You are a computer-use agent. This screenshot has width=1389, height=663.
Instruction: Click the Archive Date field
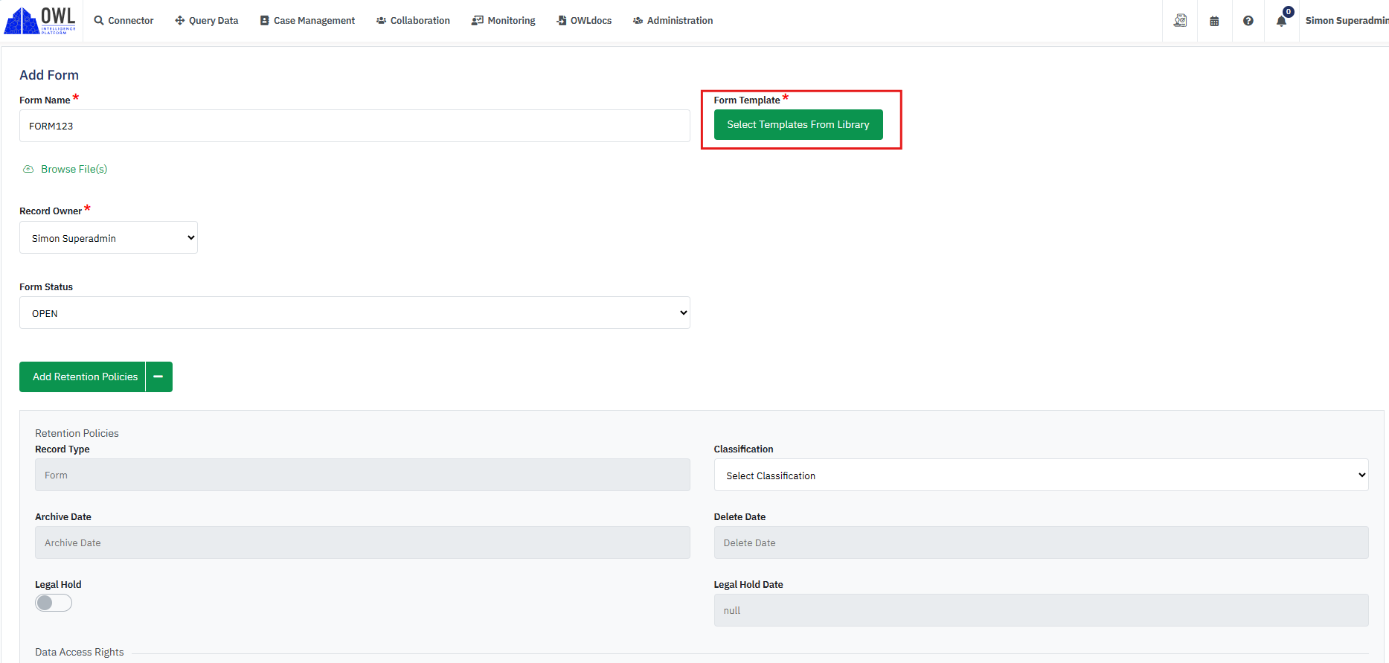[362, 542]
